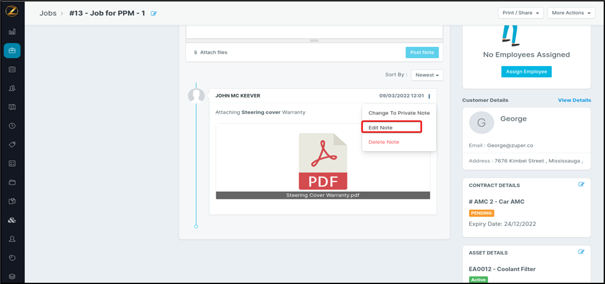Open the layers stack icon in sidebar

pyautogui.click(x=12, y=276)
